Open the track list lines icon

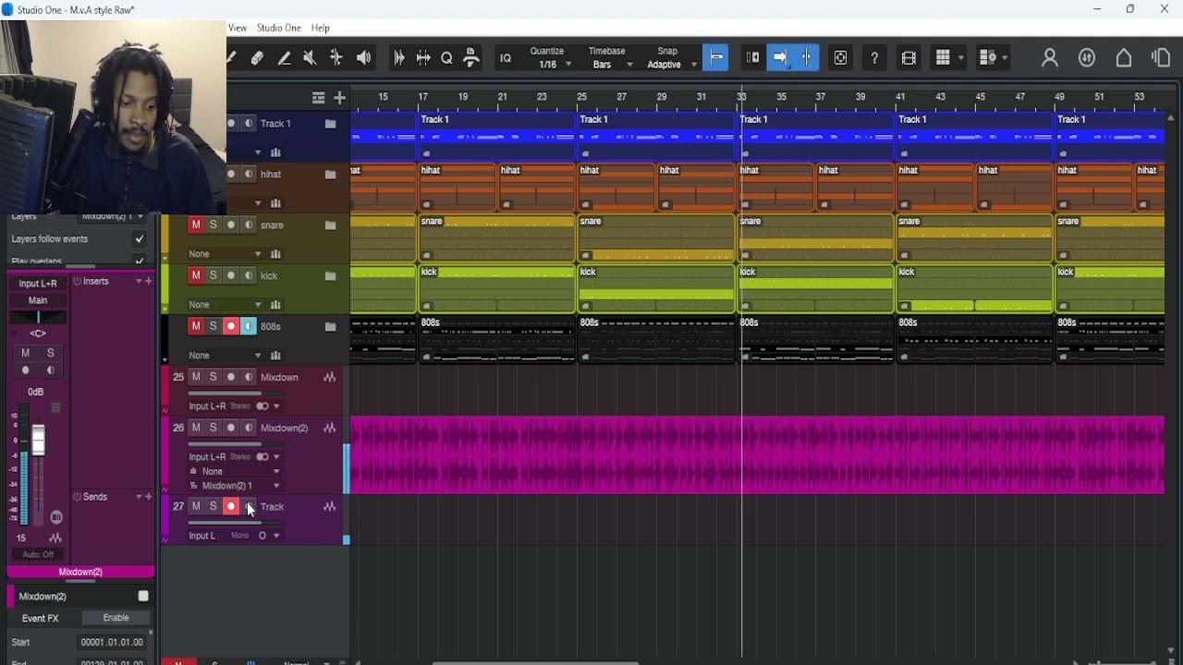[x=319, y=98]
